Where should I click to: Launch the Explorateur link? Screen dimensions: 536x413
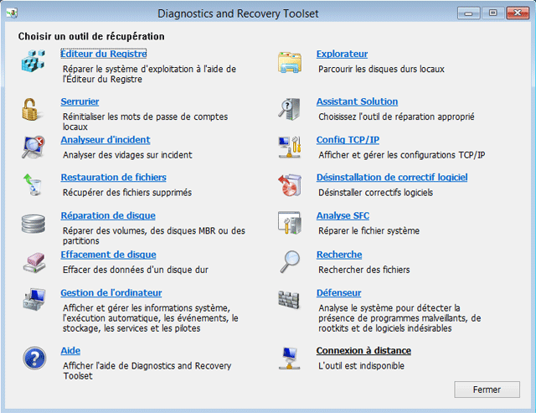point(342,54)
